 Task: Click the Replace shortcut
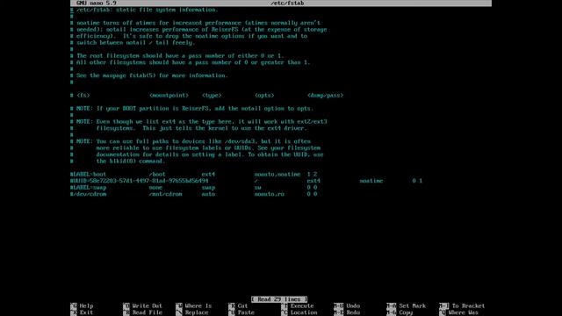(192, 312)
